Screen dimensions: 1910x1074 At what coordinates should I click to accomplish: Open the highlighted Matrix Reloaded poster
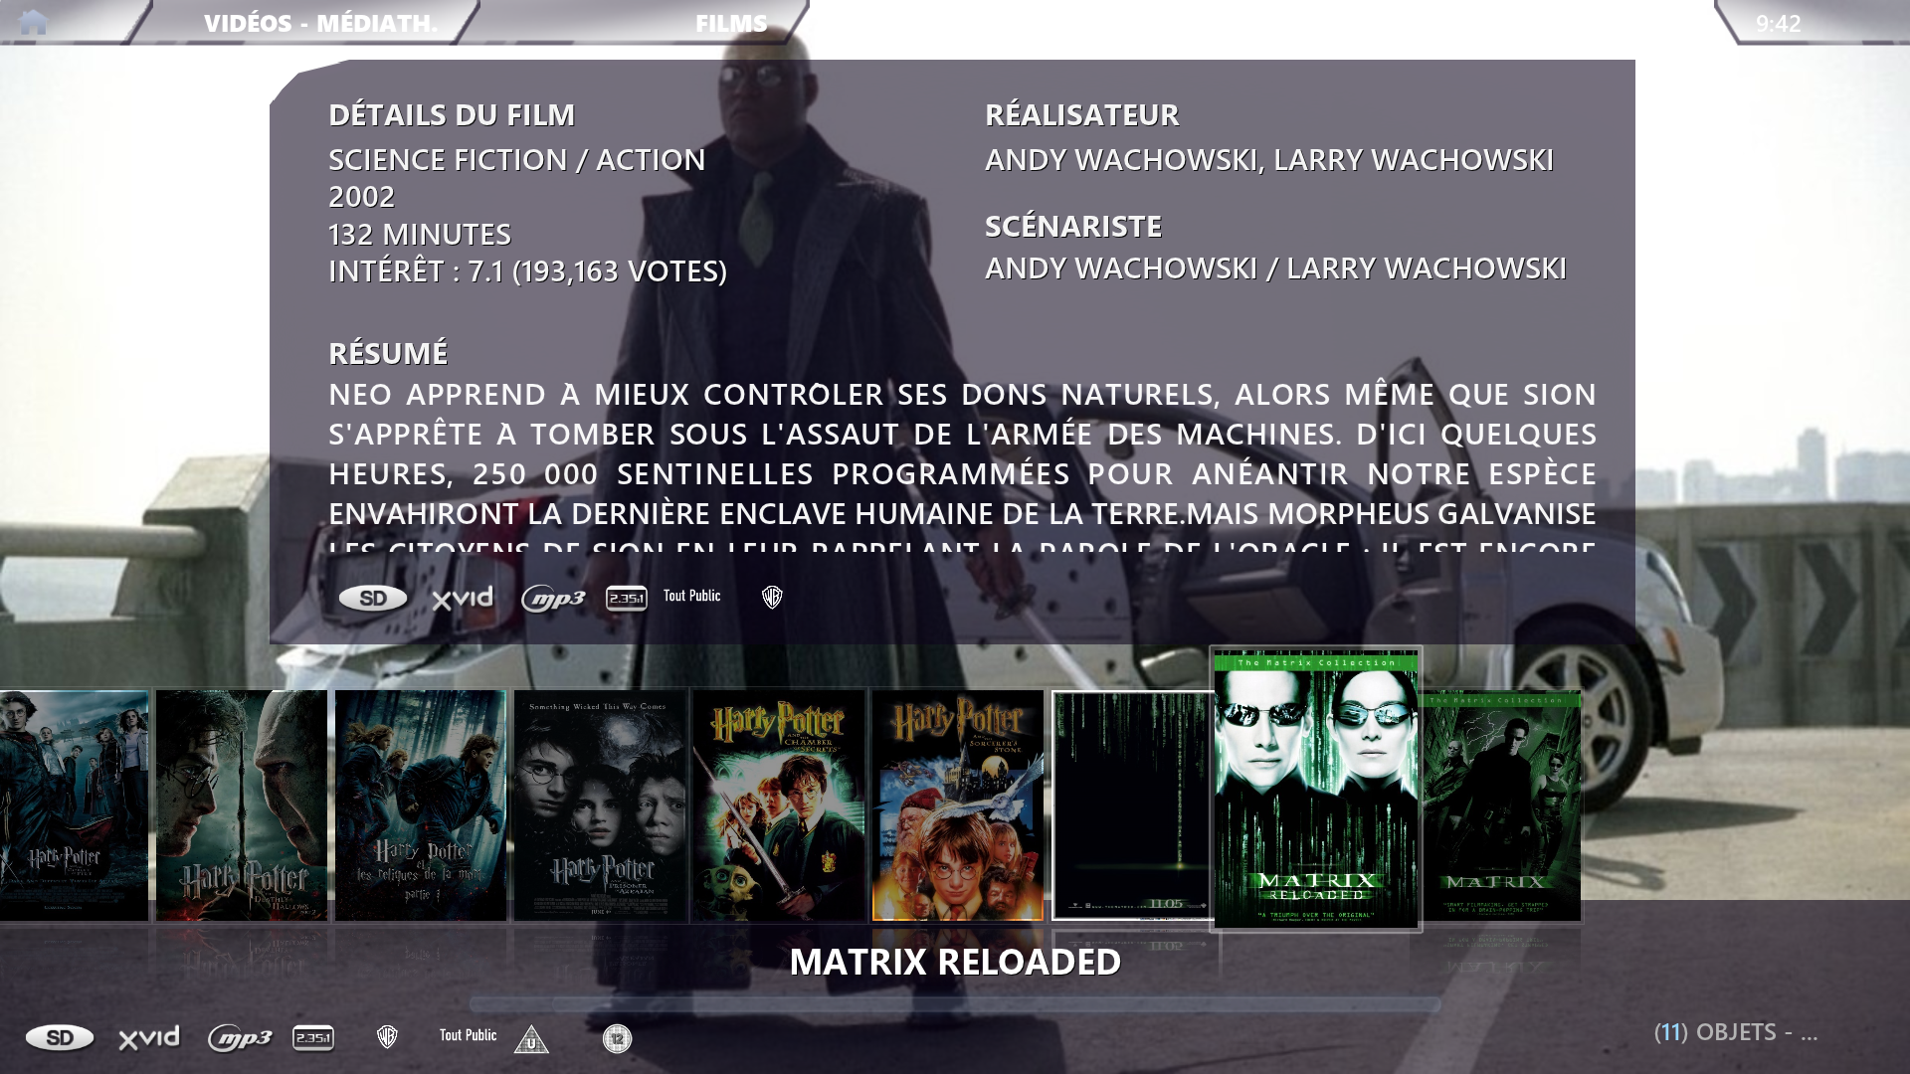tap(1315, 791)
